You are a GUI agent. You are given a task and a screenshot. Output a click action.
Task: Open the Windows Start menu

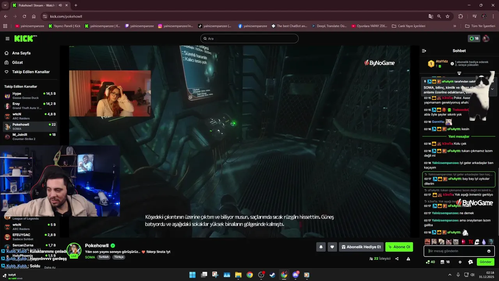click(193, 275)
